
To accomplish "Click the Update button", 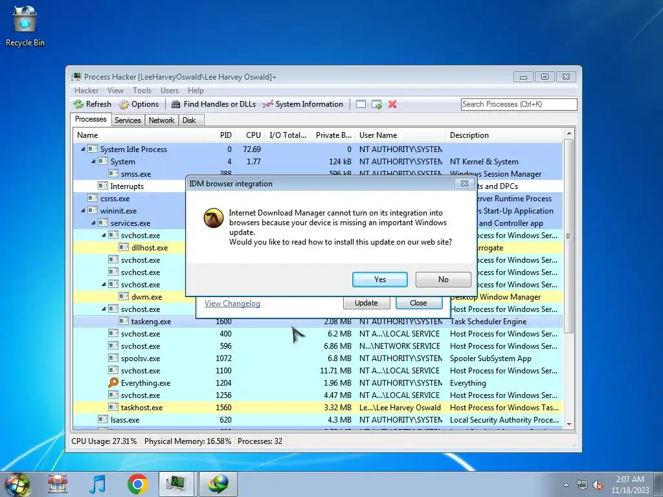I will [366, 303].
